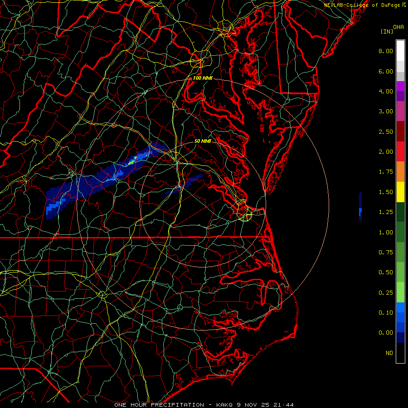Click the OHA product label above the legend
Viewport: 408px width, 408px height.
pos(398,27)
